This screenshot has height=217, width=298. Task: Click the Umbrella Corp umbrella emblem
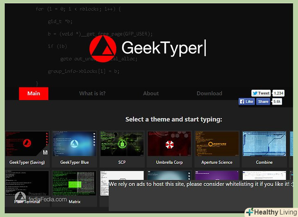pyautogui.click(x=169, y=145)
